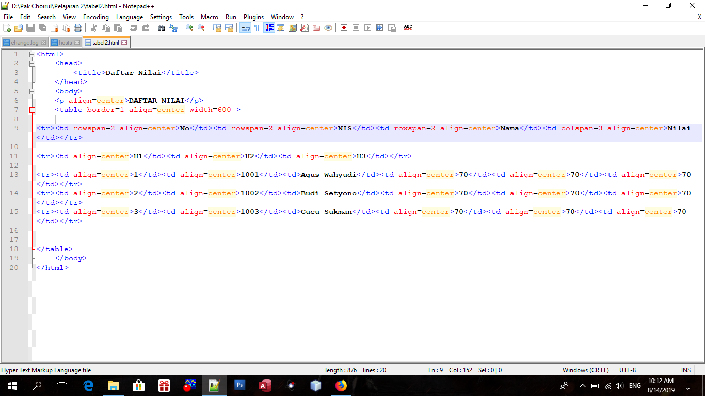The height and width of the screenshot is (396, 705).
Task: Collapse the table fold marker on line 7
Action: 32,110
